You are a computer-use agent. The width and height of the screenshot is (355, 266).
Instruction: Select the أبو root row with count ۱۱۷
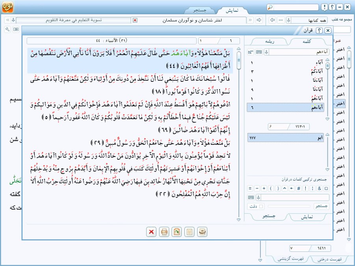point(286,138)
